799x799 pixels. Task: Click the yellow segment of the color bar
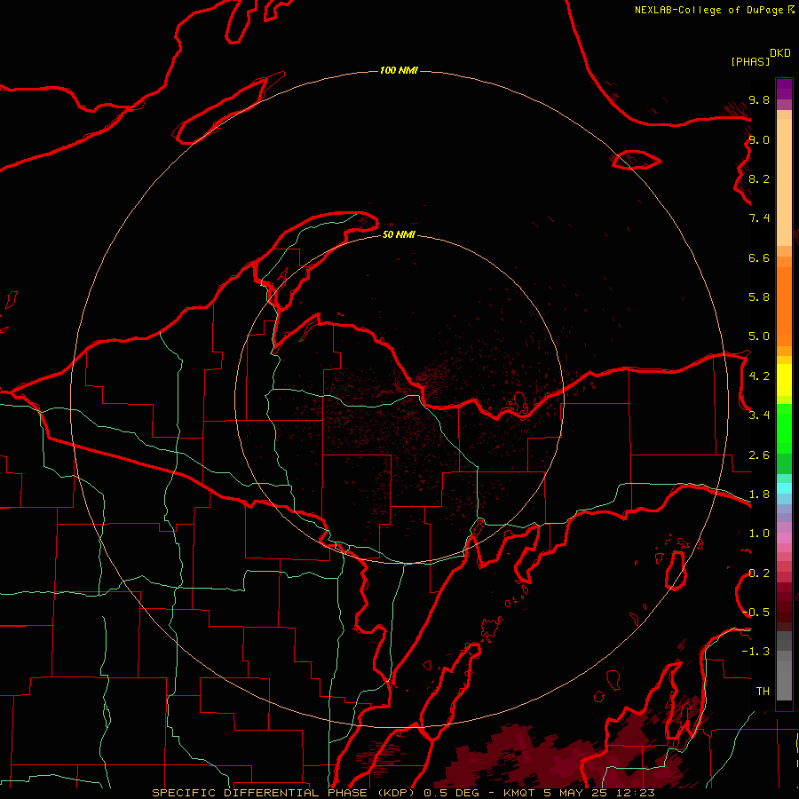(x=784, y=380)
